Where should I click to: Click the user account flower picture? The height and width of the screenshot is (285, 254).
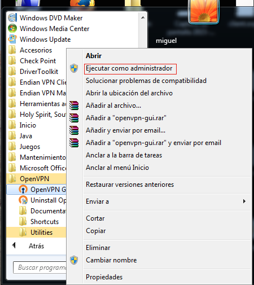(x=204, y=11)
